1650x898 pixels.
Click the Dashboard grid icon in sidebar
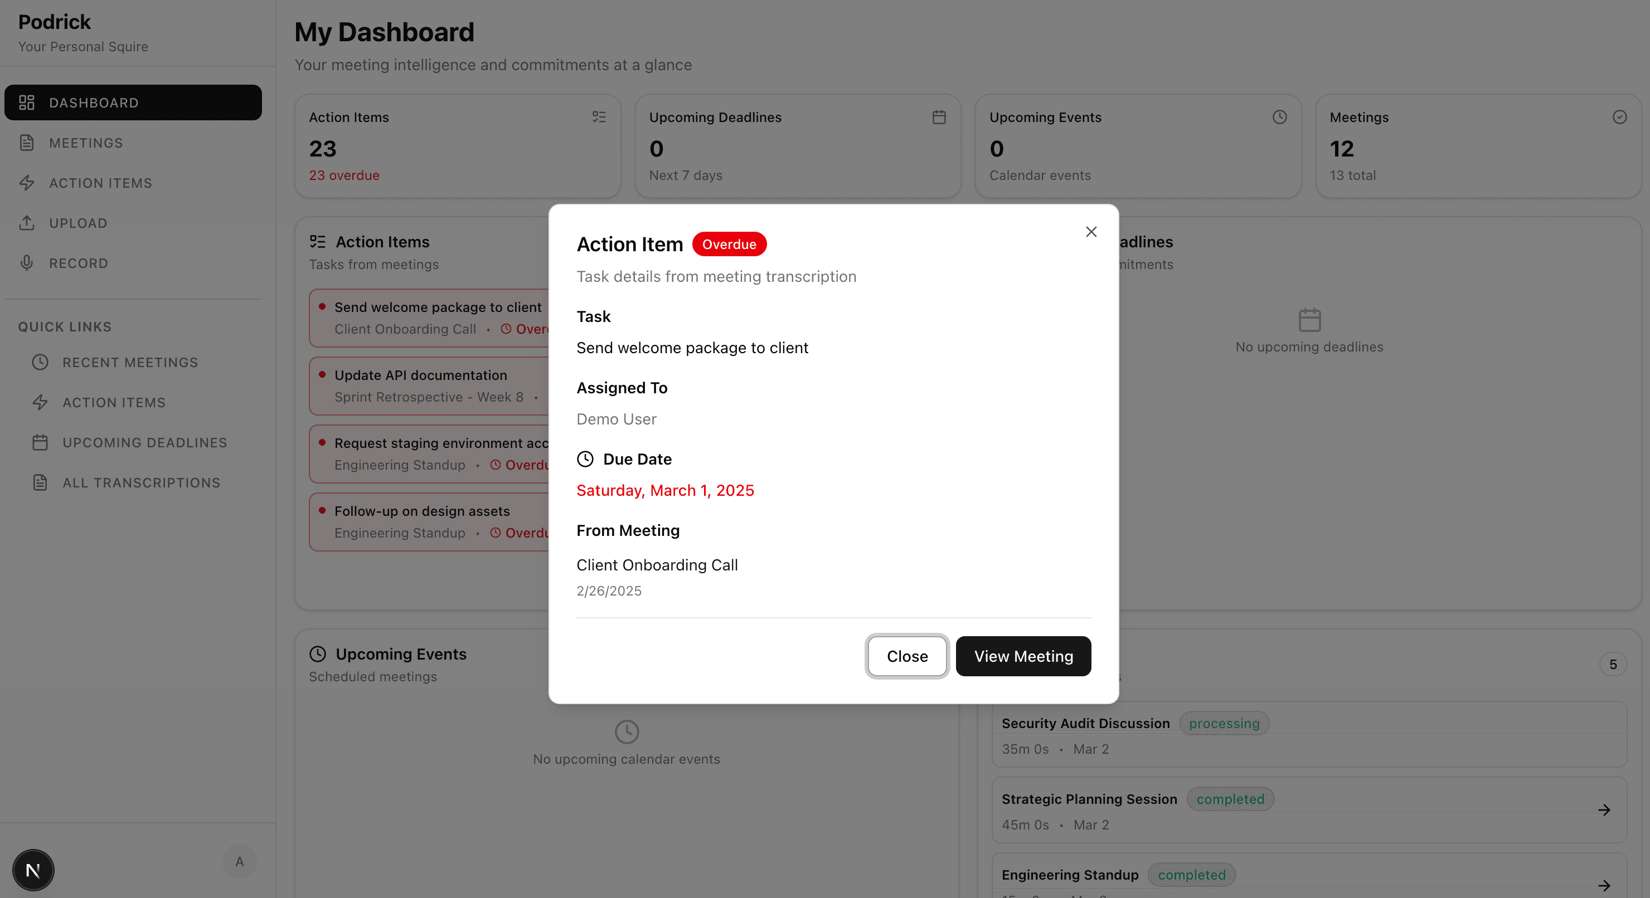(x=26, y=103)
